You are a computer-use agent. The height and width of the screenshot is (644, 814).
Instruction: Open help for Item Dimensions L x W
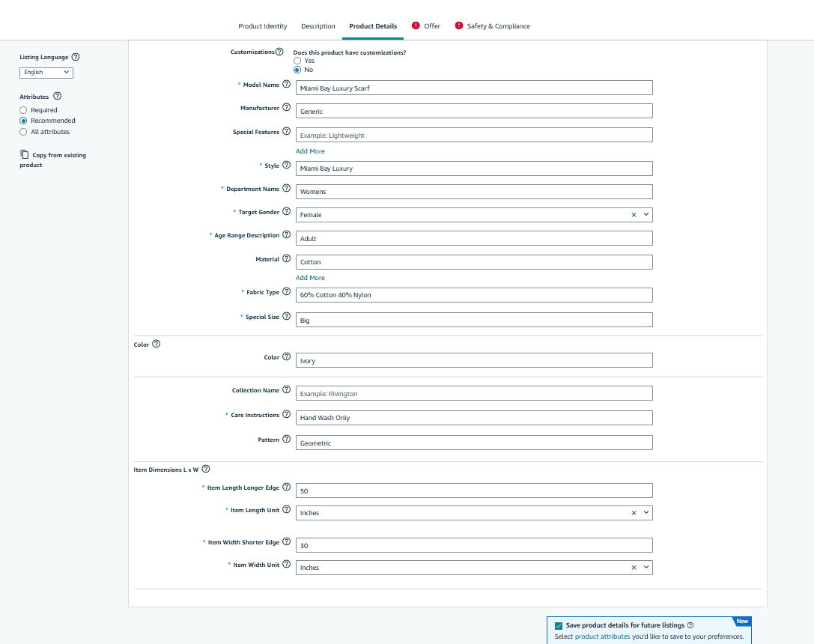206,469
